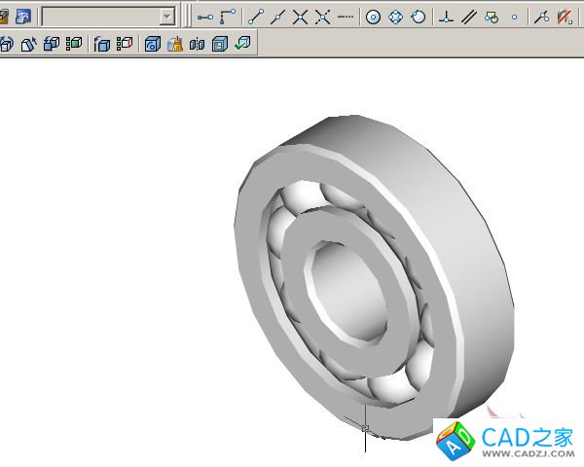This screenshot has height=467, width=584.
Task: Click the Tangent snap icon
Action: pyautogui.click(x=419, y=17)
